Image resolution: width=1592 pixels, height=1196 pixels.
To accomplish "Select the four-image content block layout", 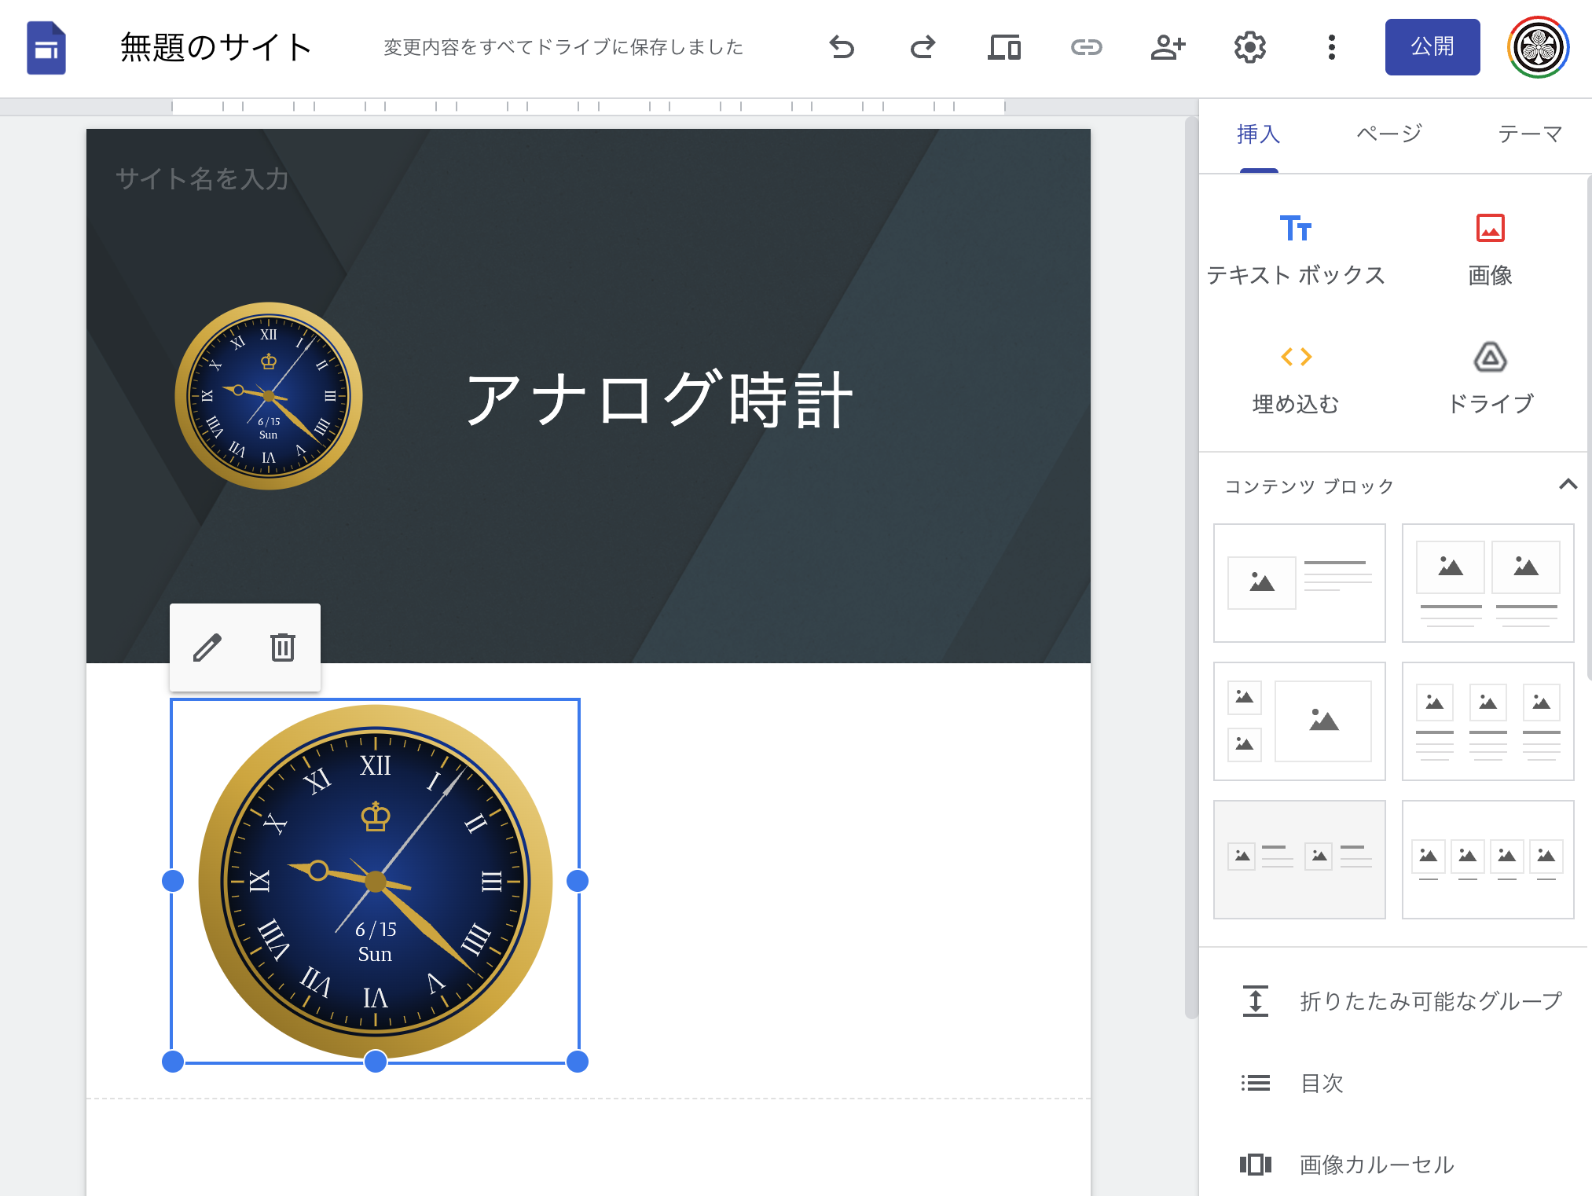I will [1487, 859].
